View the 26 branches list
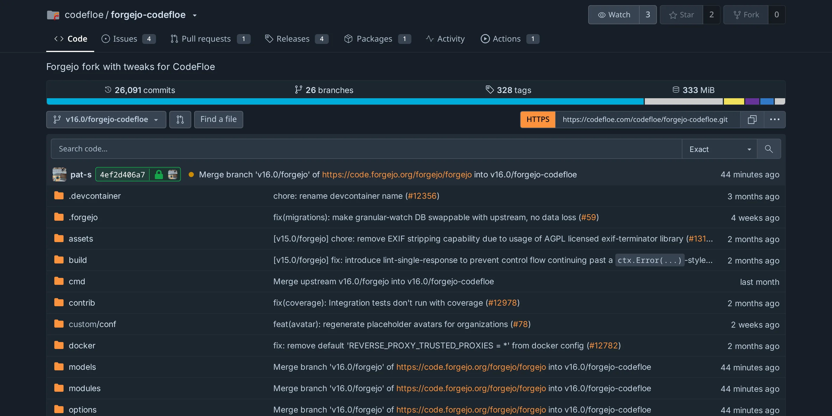 324,90
